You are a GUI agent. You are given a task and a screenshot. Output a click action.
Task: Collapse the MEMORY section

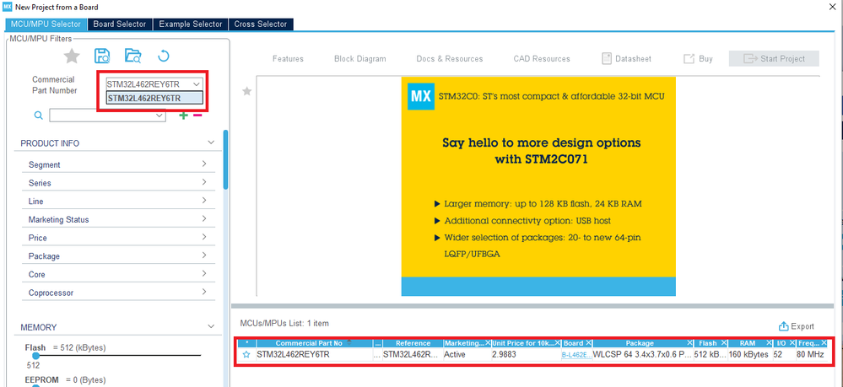(x=211, y=327)
